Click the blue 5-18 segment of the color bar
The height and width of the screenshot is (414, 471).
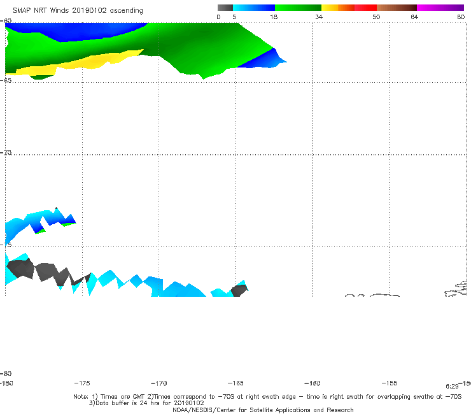tap(253, 8)
